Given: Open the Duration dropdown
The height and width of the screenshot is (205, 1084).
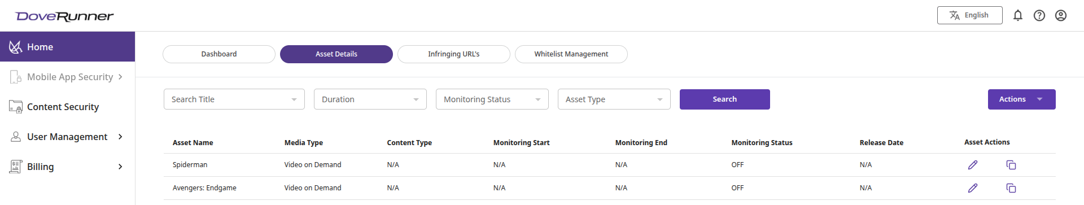Looking at the screenshot, I should coord(370,99).
